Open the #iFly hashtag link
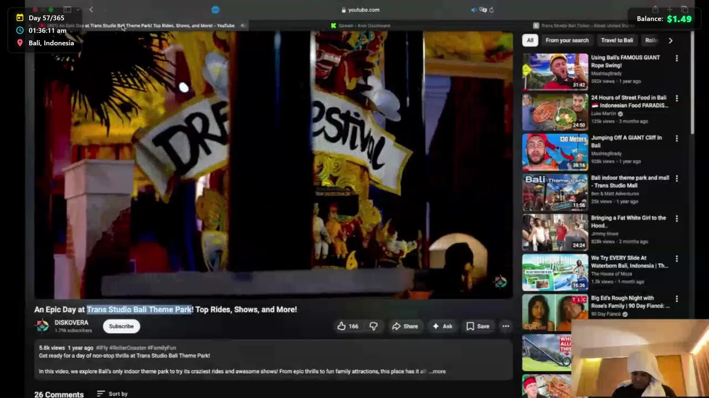Viewport: 709px width, 398px height. pyautogui.click(x=102, y=348)
